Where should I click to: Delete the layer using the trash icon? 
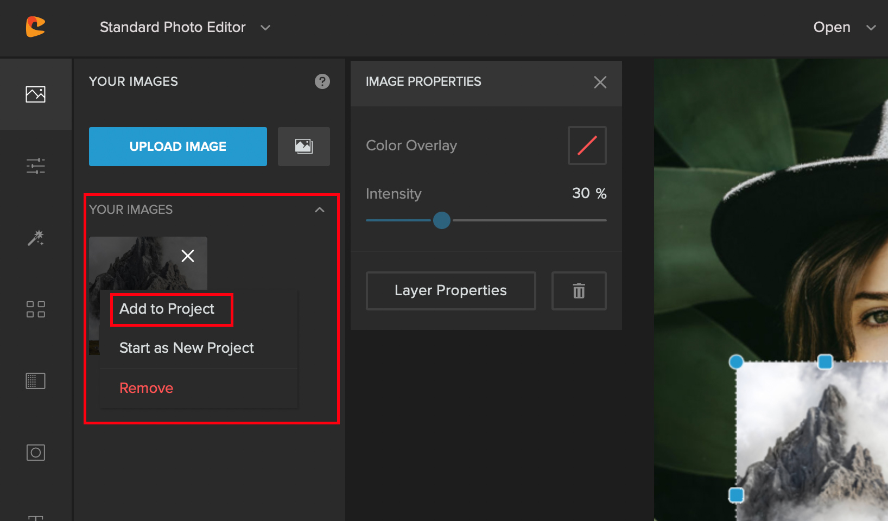click(579, 291)
